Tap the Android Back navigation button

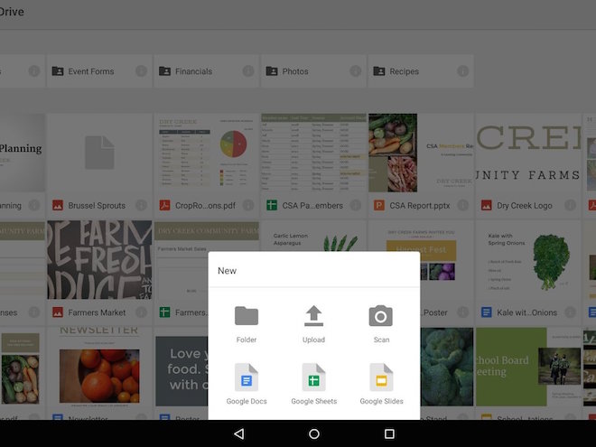pos(239,433)
